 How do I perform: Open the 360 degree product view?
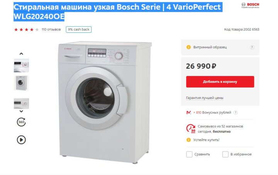(21, 122)
